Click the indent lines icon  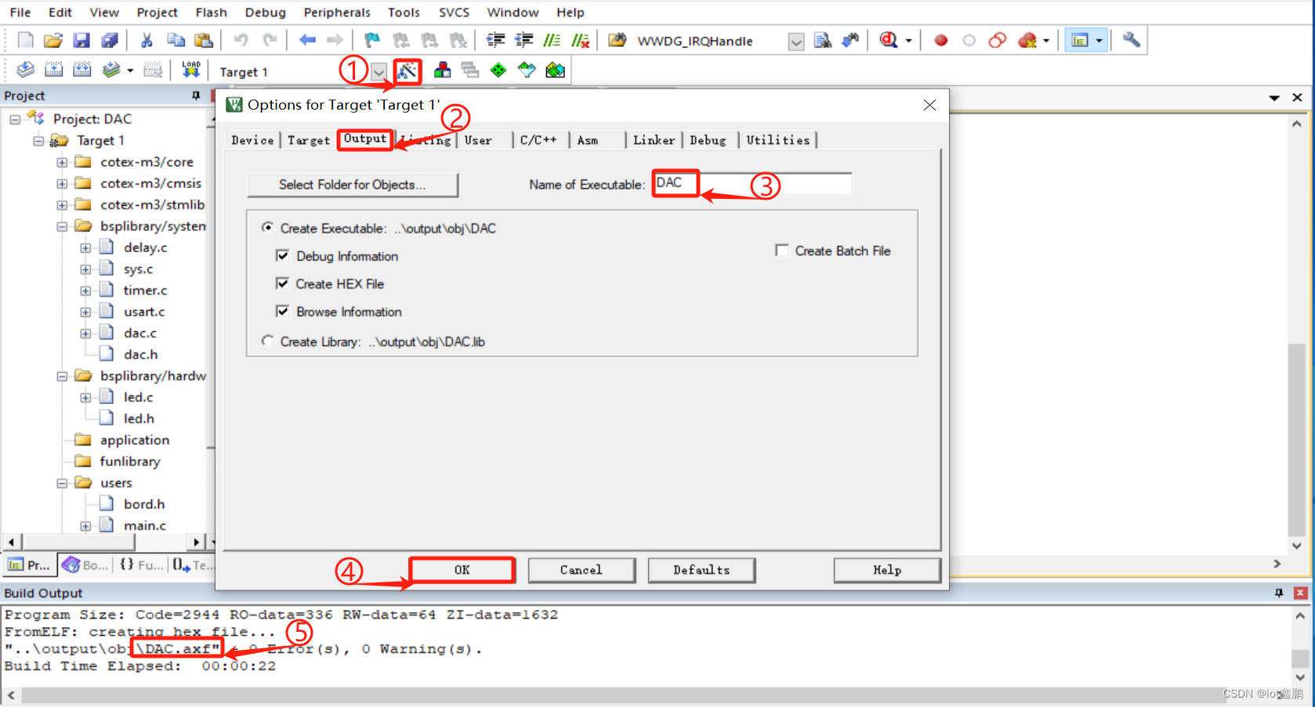point(495,40)
